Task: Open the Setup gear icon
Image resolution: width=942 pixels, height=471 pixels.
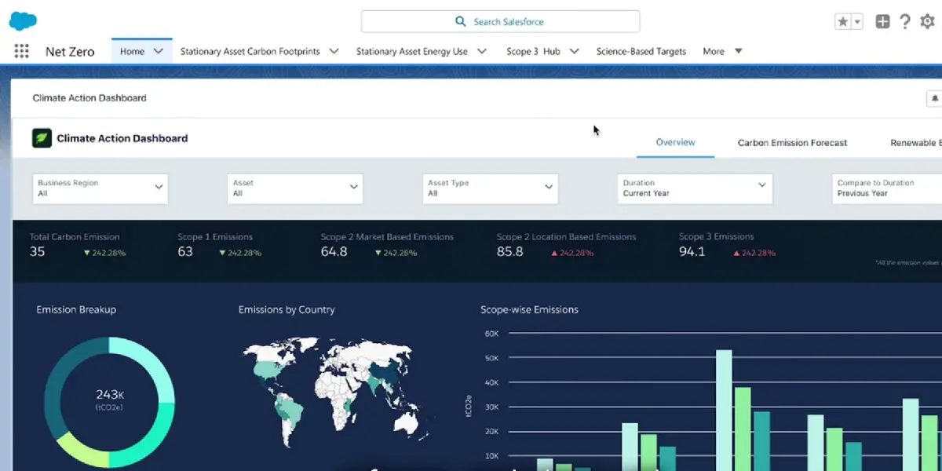Action: (927, 22)
